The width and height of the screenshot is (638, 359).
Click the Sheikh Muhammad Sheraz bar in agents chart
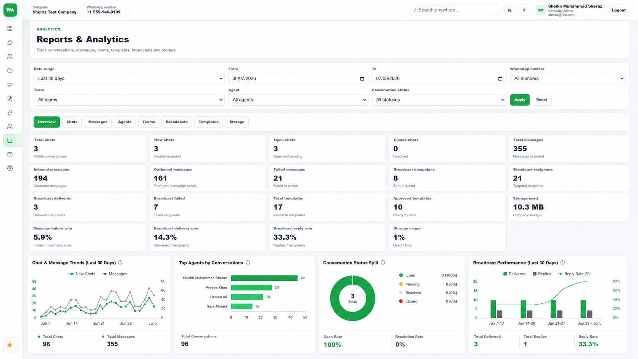264,278
